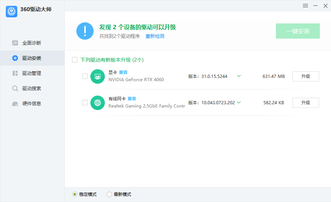Open the 驱动管理 menu item
This screenshot has width=331, height=202.
32,73
